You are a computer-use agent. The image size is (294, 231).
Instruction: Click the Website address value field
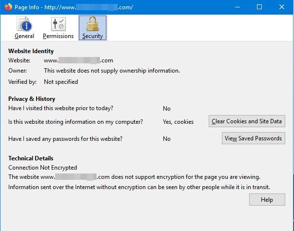point(78,60)
